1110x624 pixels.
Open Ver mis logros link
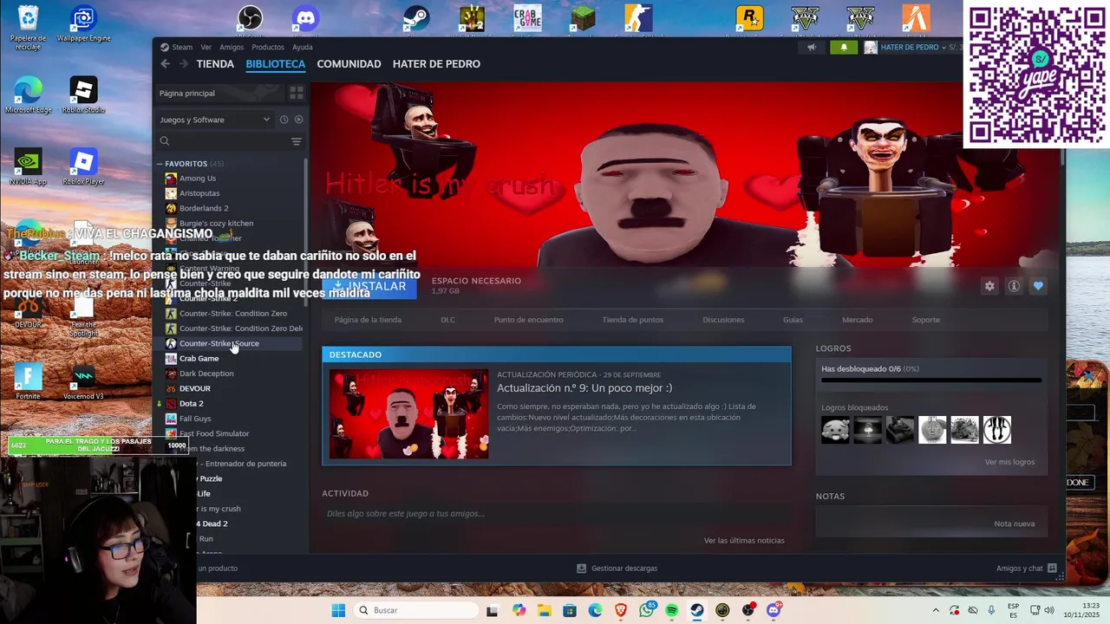coord(1009,462)
